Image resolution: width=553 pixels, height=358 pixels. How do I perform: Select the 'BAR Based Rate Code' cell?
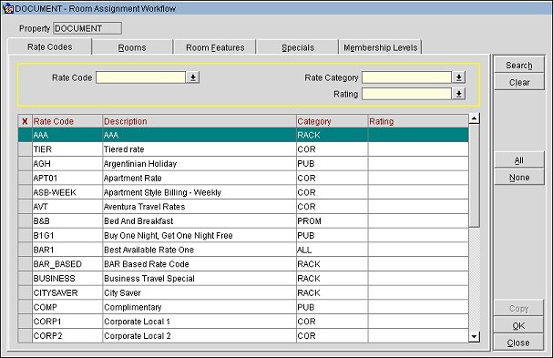(x=200, y=264)
